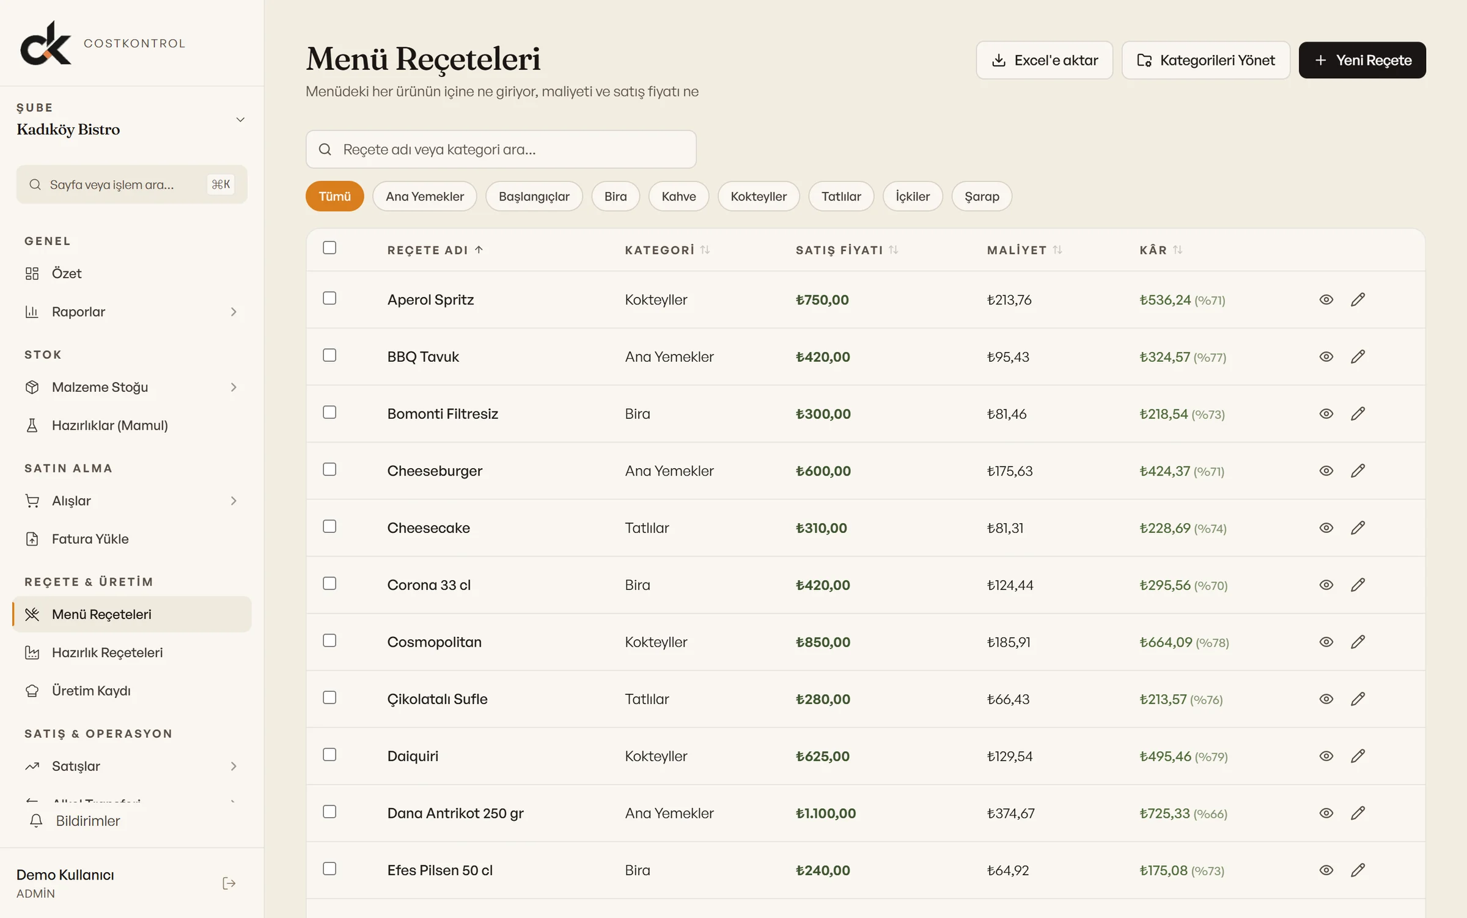Click the Excel'e aktar button
Viewport: 1467px width, 918px height.
(1044, 60)
